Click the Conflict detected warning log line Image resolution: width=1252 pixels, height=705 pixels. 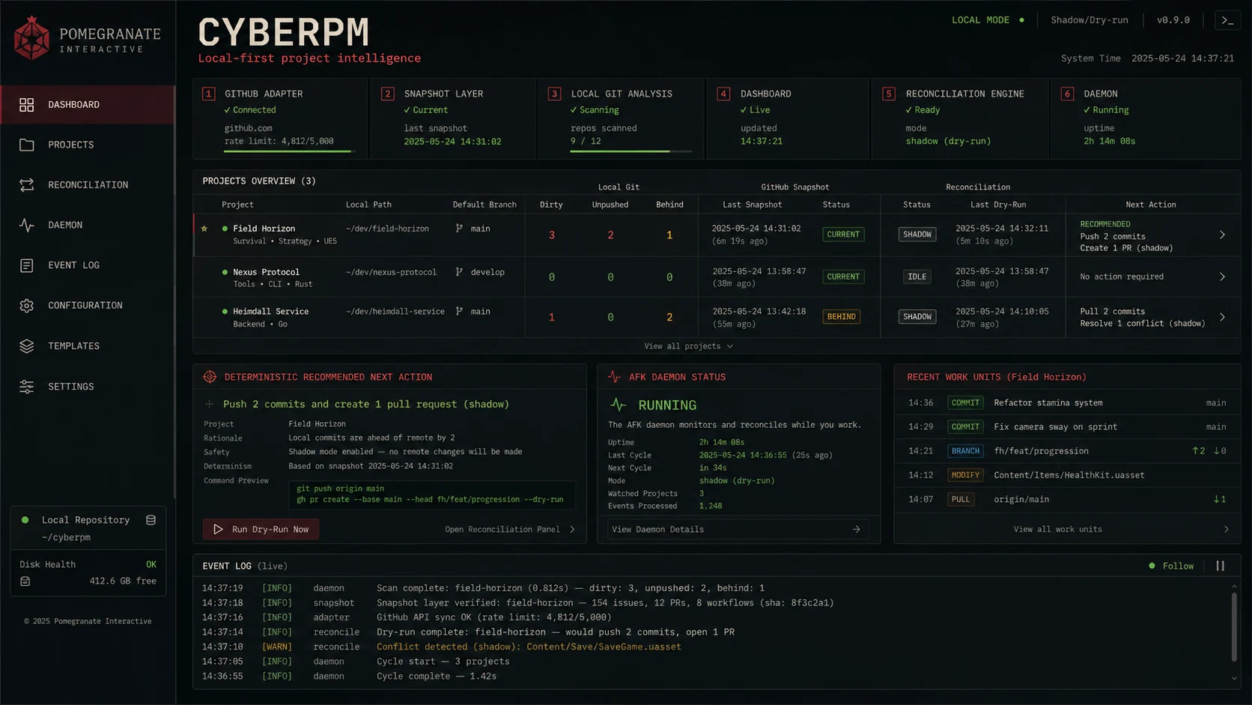529,647
